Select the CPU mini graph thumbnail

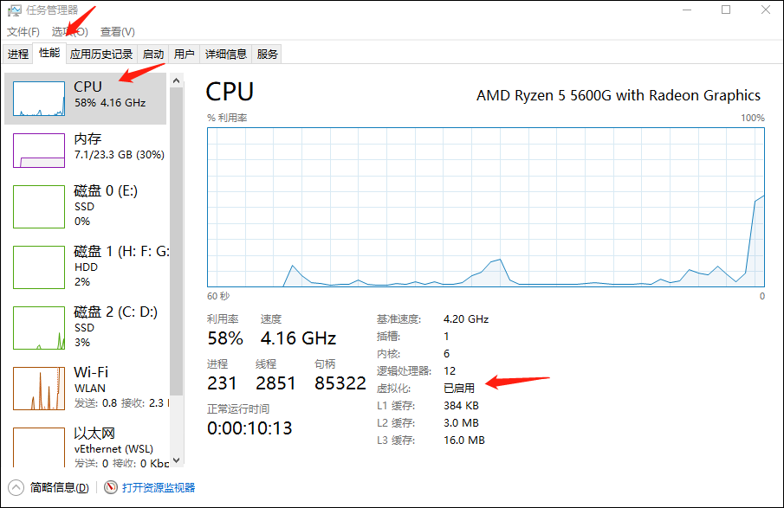point(39,99)
